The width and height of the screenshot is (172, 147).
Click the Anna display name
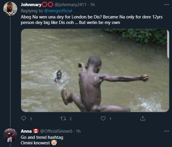[26, 131]
